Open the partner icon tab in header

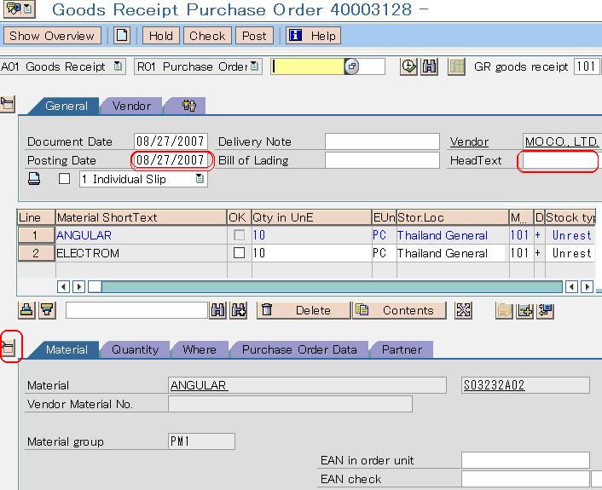(x=188, y=106)
